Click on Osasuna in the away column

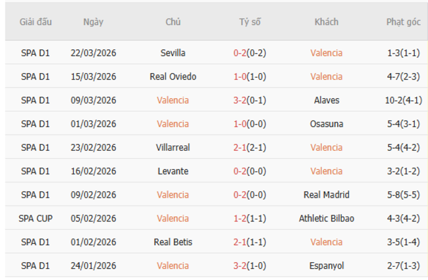[x=327, y=124]
